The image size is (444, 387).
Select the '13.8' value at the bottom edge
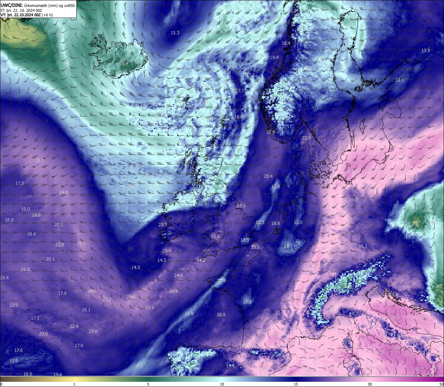tap(58, 375)
